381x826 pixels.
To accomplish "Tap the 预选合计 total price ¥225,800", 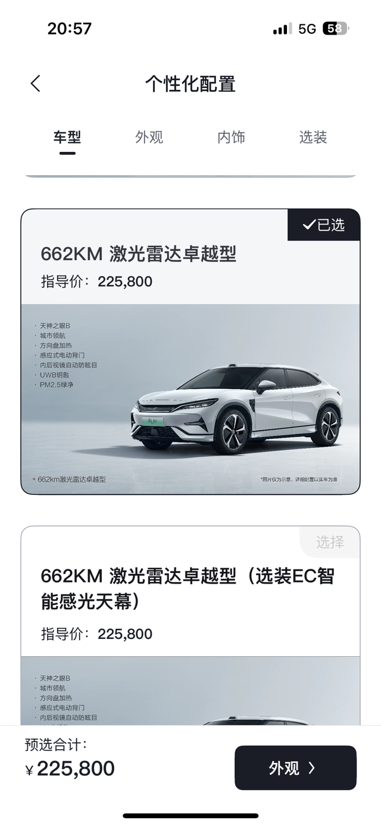I will (x=70, y=768).
